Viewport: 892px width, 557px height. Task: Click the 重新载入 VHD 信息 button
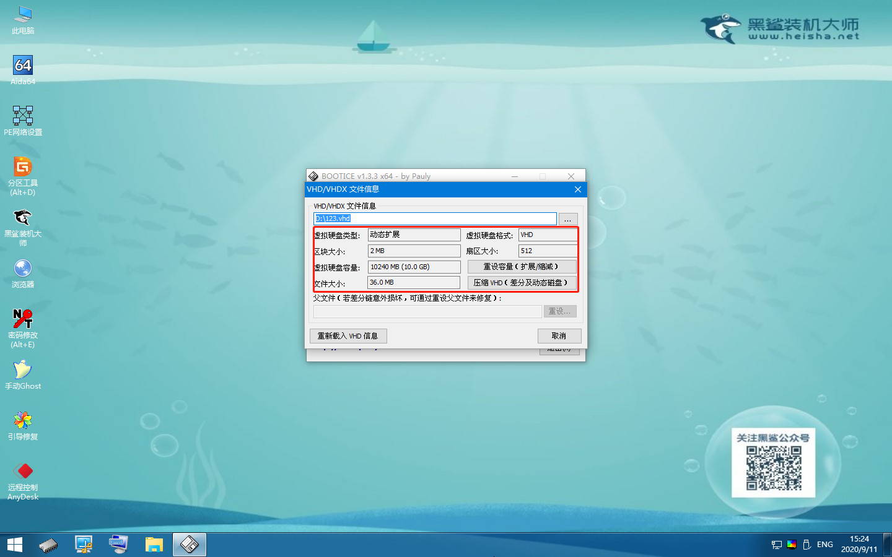pyautogui.click(x=348, y=336)
